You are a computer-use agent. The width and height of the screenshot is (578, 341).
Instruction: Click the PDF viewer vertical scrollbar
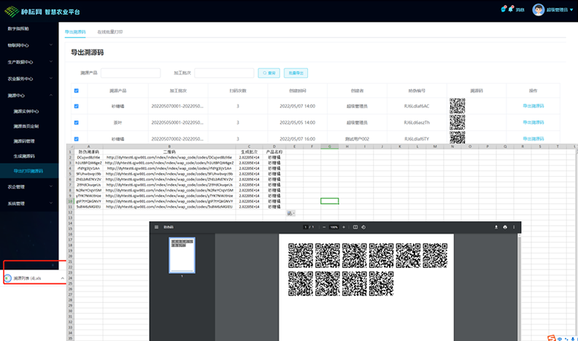click(520, 288)
